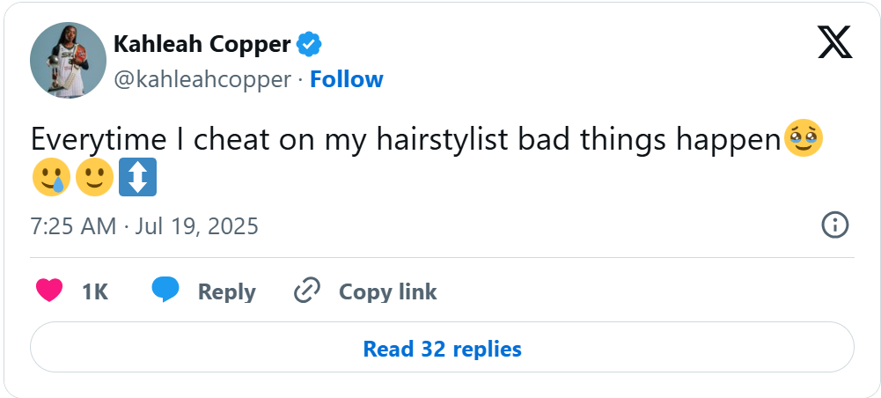This screenshot has width=881, height=398.
Task: Open the tweet info icon
Action: (x=834, y=225)
